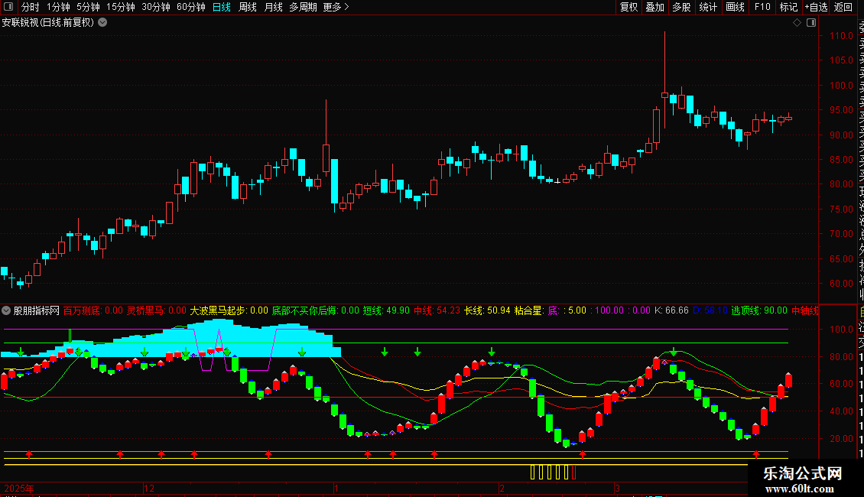
Task: Click the 标记 mark button
Action: tap(788, 7)
